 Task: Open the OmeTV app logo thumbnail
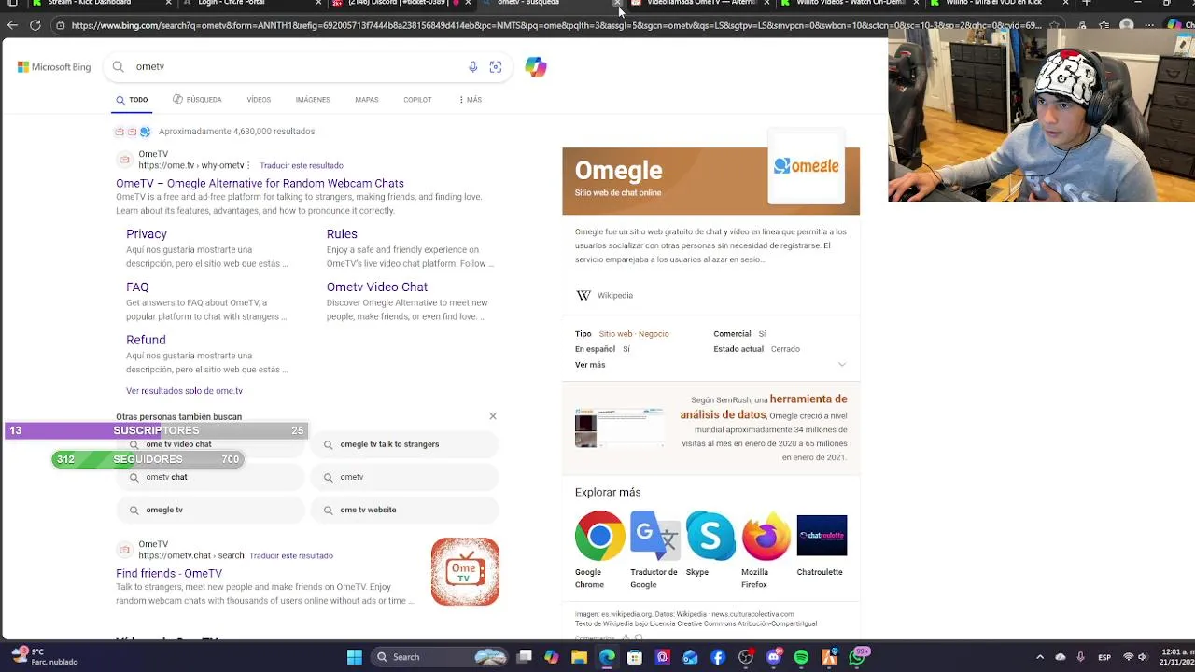coord(465,571)
